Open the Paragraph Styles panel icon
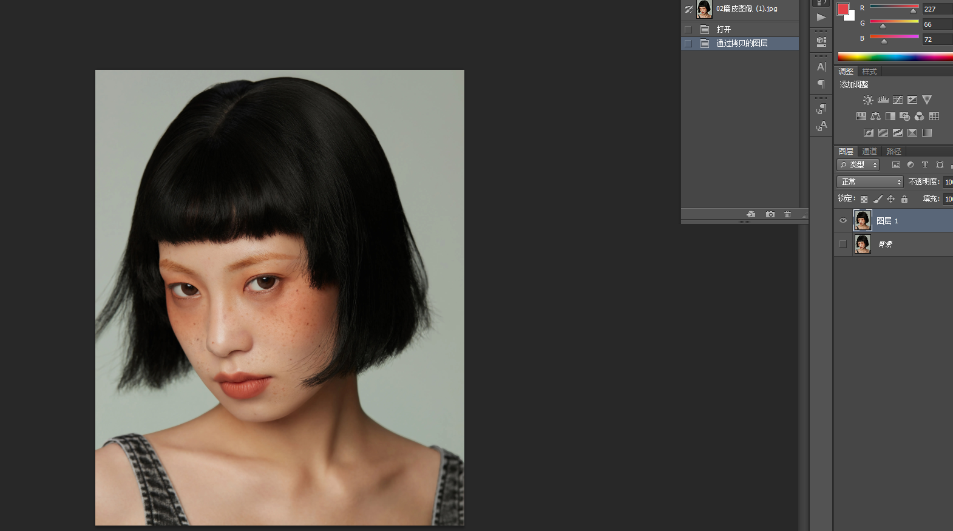 click(x=821, y=109)
